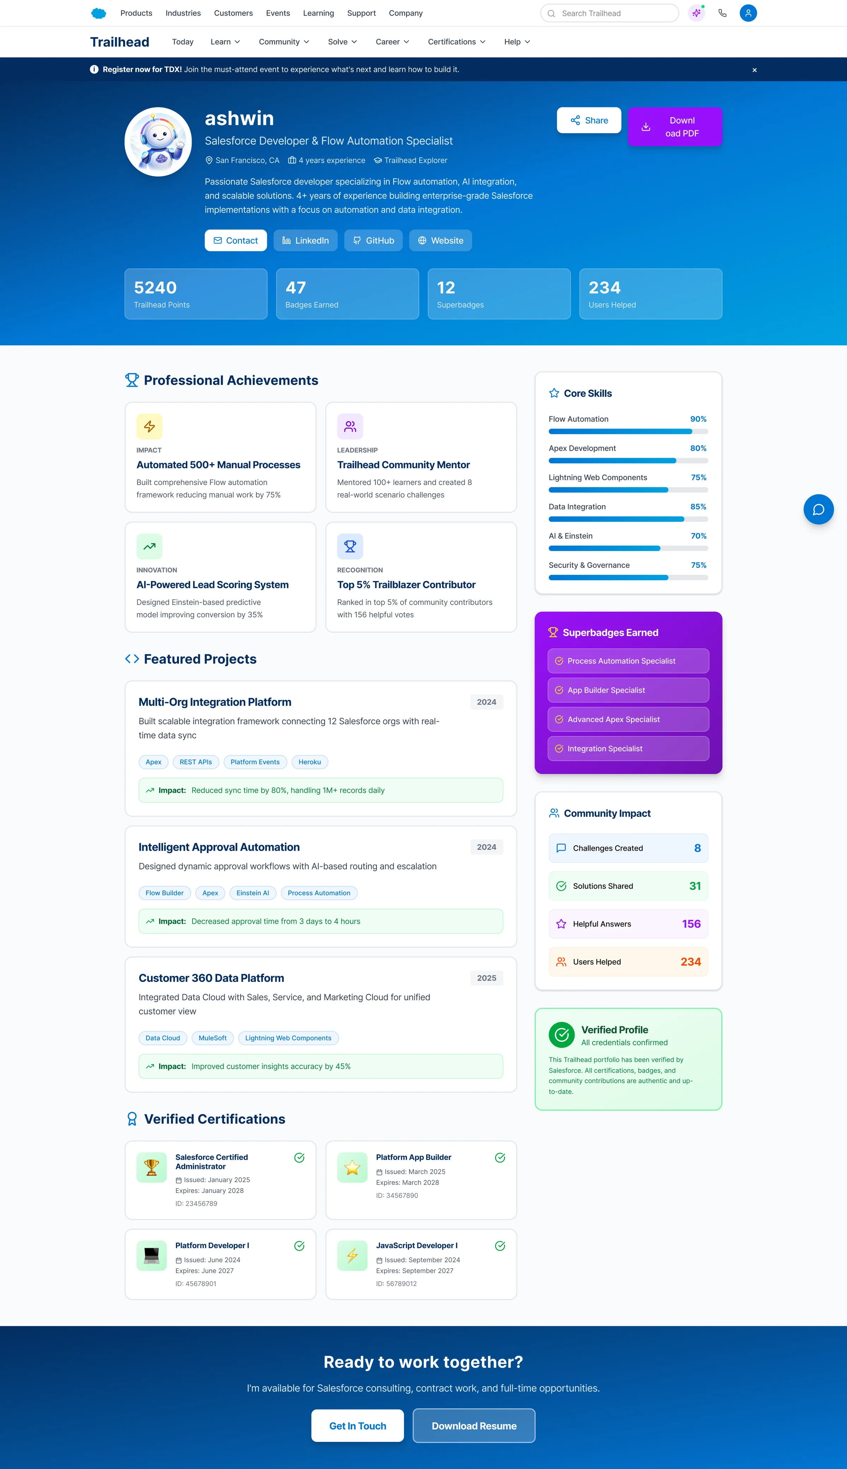Open the Products menu item
This screenshot has height=1469, width=847.
136,13
